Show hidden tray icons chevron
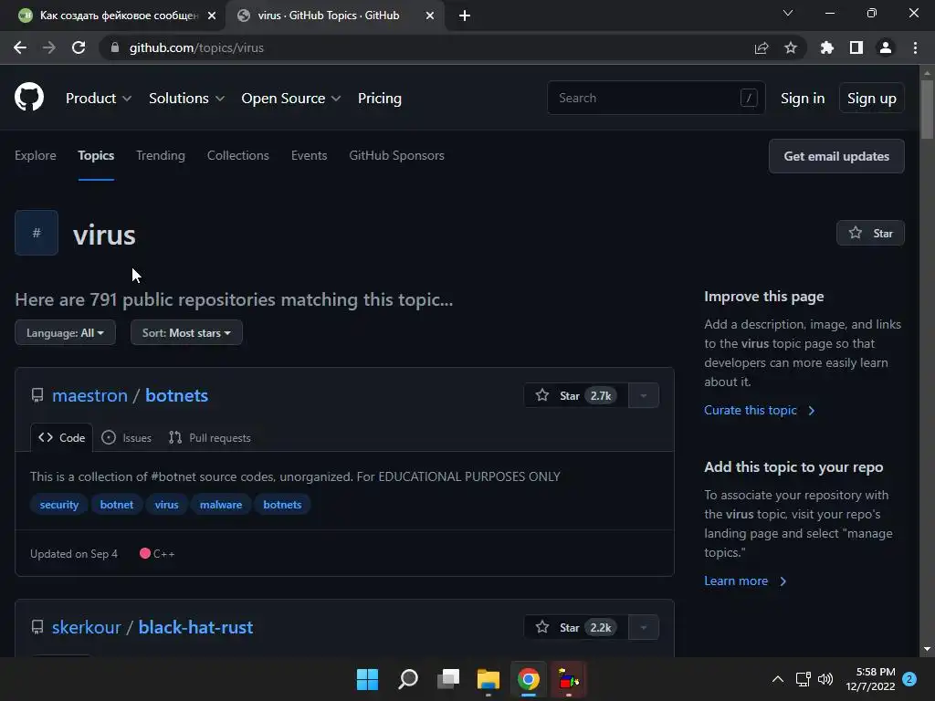 pyautogui.click(x=778, y=679)
